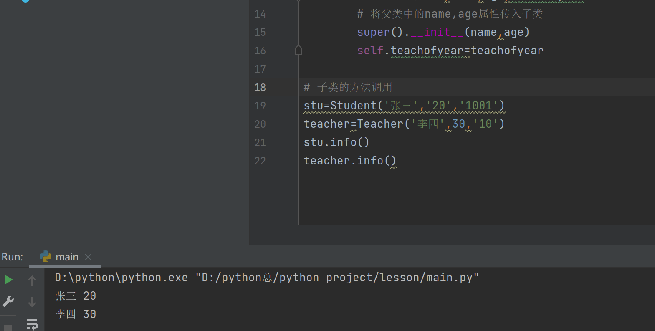Jump up the stack trace with the up arrow
Viewport: 655px width, 331px height.
[x=32, y=280]
